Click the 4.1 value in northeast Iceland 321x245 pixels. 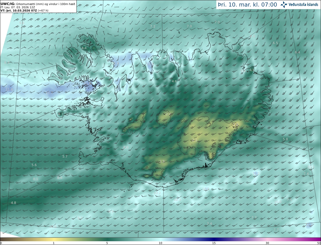[x=252, y=70]
